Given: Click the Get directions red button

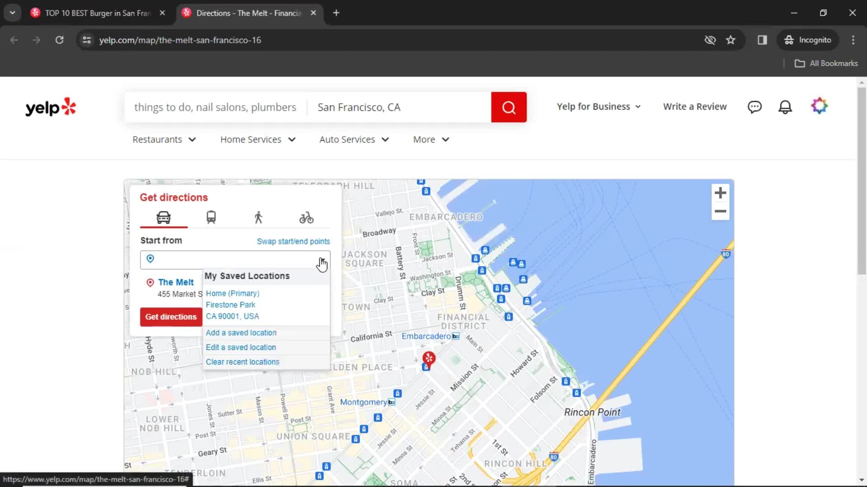Looking at the screenshot, I should (x=171, y=317).
